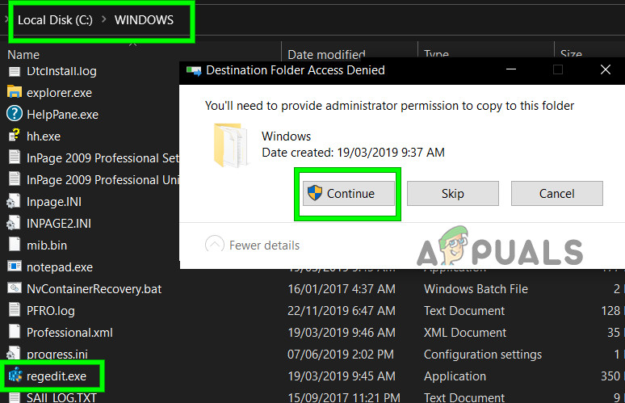
Task: Click the Configuration settings type cell
Action: pos(483,354)
